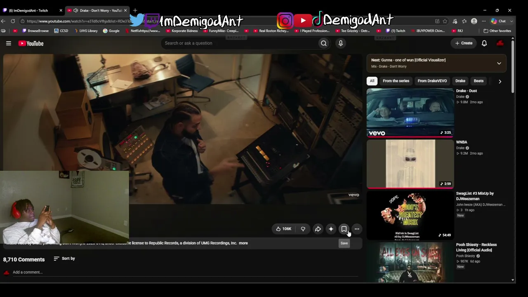The height and width of the screenshot is (297, 528).
Task: Open browser settings and more ellipsis
Action: tap(483, 21)
